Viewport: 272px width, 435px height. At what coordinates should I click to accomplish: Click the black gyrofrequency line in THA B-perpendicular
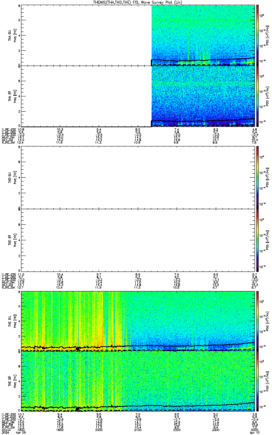click(x=203, y=60)
